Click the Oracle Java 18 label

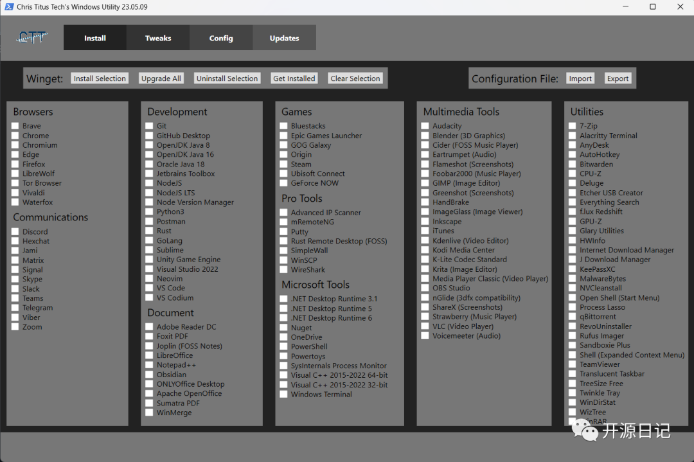[x=181, y=164]
